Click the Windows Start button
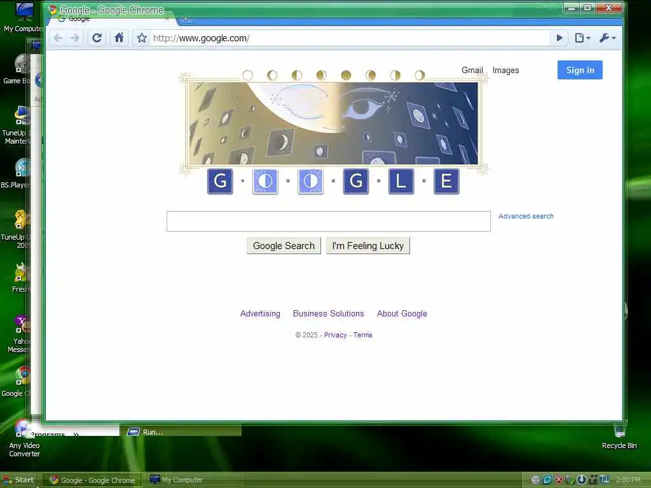Screen dimensions: 651x488 pos(18,480)
